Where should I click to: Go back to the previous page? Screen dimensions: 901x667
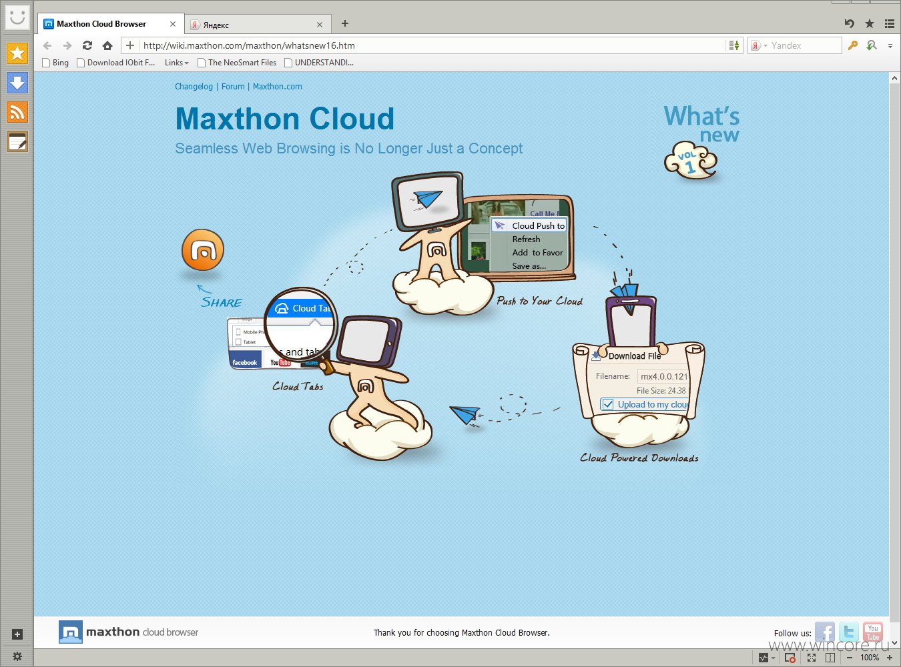click(x=47, y=45)
